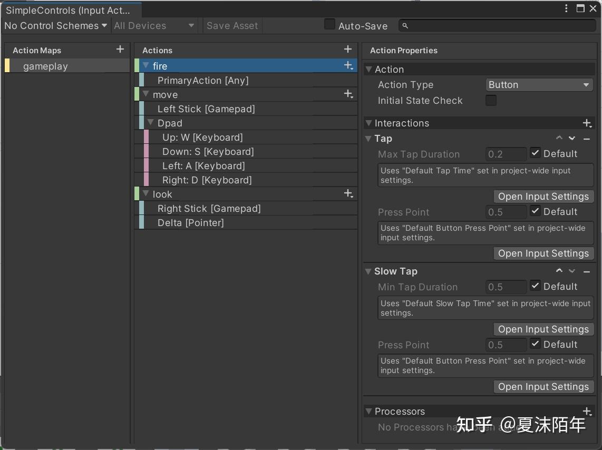Viewport: 602px width, 450px height.
Task: Click the magnifier icon in the search bar
Action: coord(404,25)
